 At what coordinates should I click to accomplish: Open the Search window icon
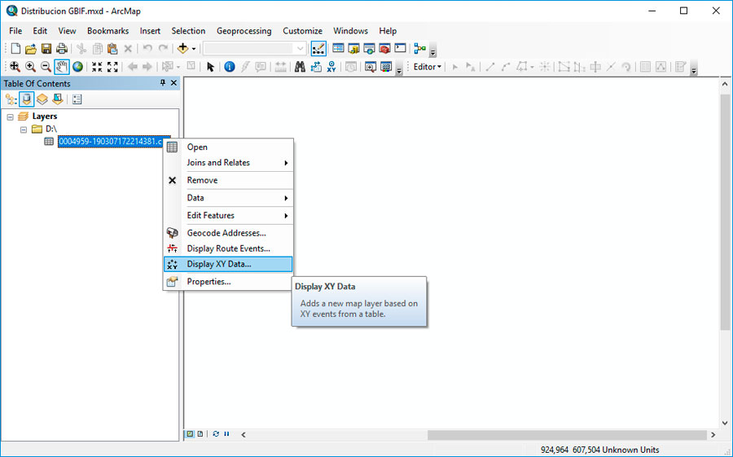pos(369,49)
